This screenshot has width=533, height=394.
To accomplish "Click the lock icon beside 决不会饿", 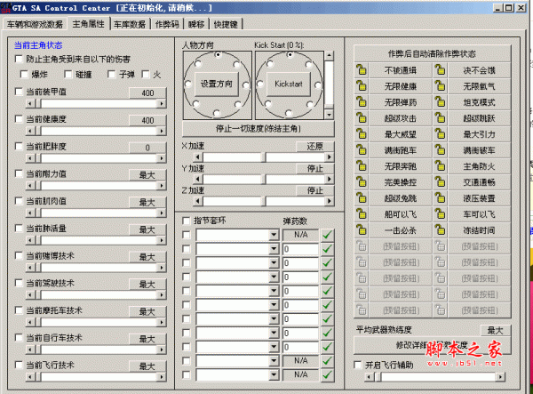I will [441, 70].
